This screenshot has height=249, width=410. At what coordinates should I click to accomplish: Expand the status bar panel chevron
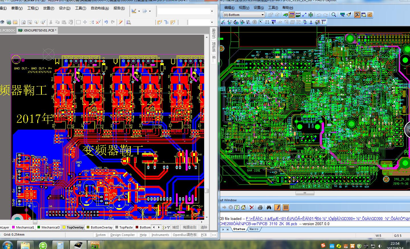(214, 235)
